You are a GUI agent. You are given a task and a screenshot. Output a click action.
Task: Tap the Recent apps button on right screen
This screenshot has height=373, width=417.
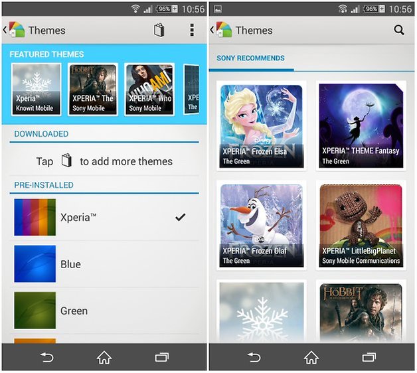(369, 358)
